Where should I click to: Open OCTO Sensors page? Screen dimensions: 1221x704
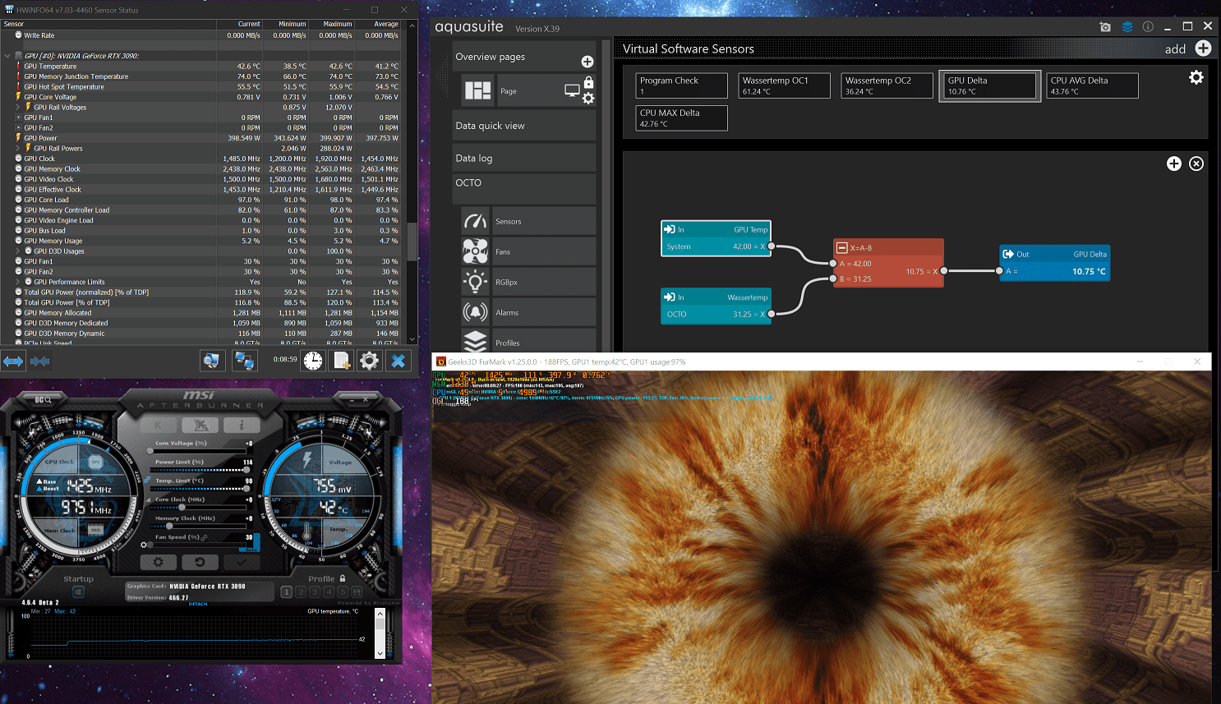(x=527, y=221)
